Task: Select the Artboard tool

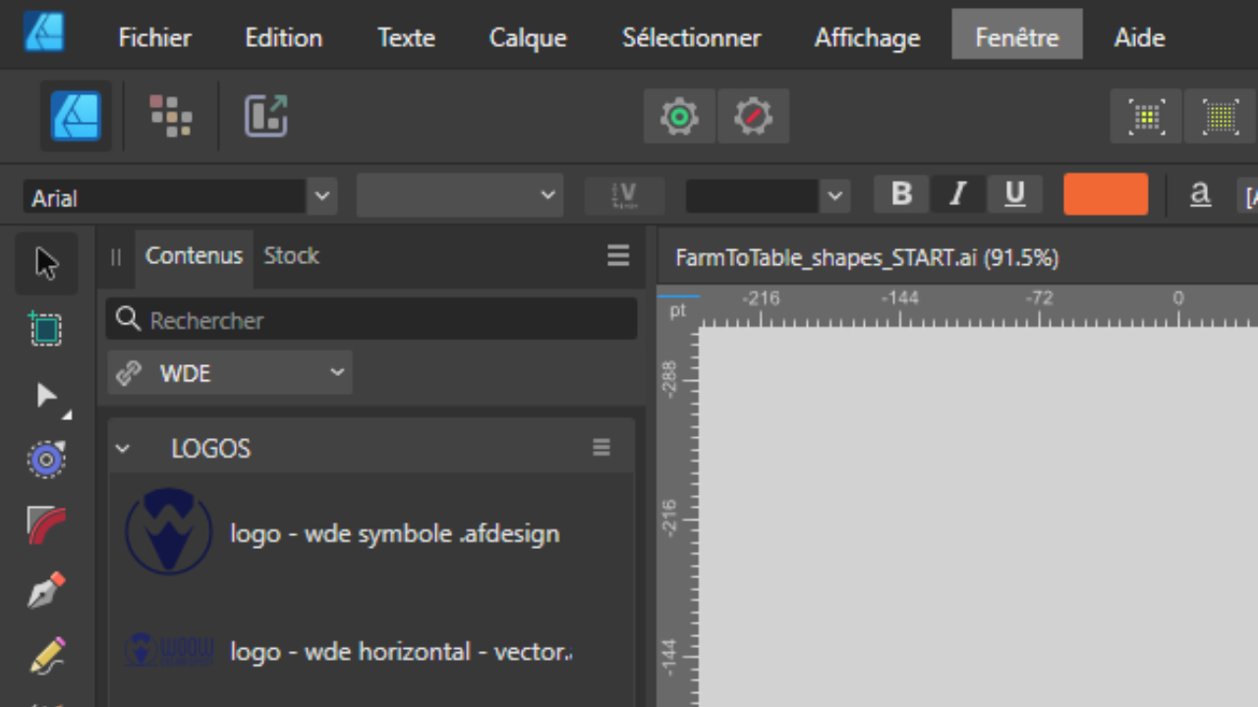Action: (46, 329)
